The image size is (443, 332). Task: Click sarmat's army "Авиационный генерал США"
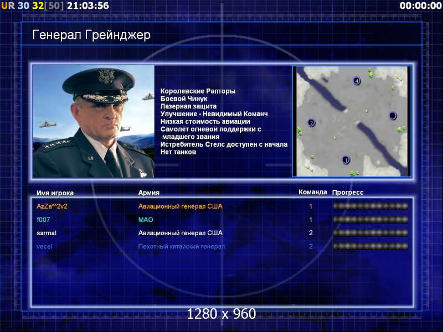click(181, 233)
